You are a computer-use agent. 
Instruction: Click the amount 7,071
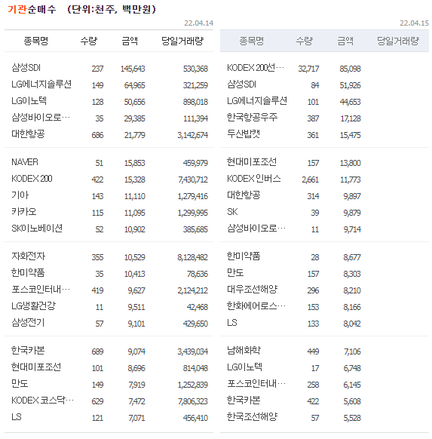pos(136,418)
